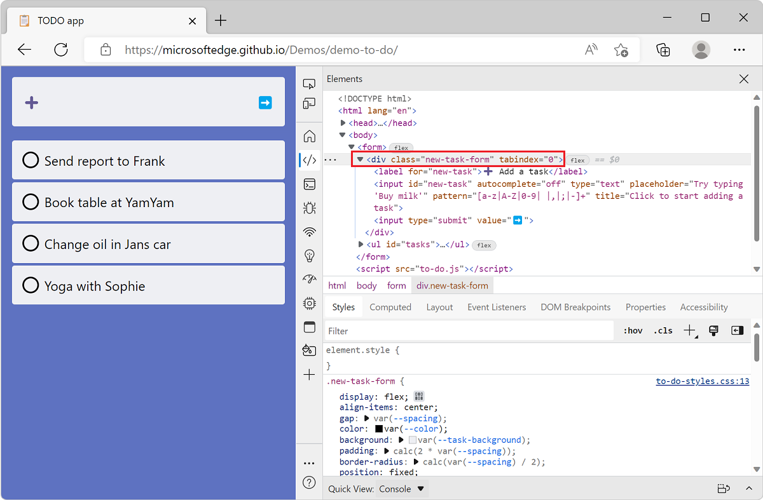The width and height of the screenshot is (763, 500).
Task: Open to-do-styles.css line 13 link
Action: click(702, 381)
